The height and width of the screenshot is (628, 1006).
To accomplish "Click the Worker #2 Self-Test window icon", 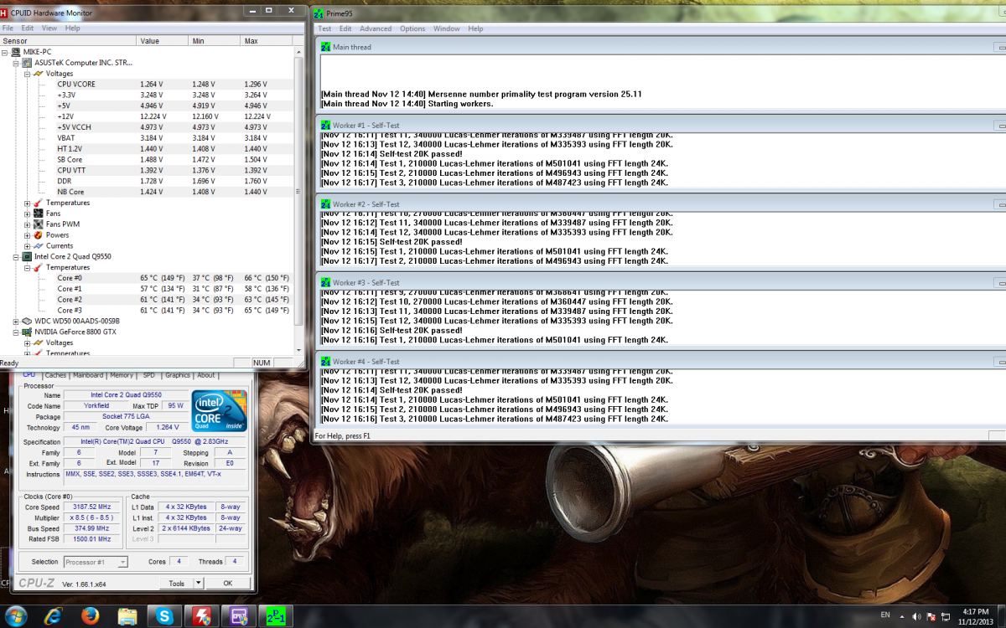I will point(326,204).
